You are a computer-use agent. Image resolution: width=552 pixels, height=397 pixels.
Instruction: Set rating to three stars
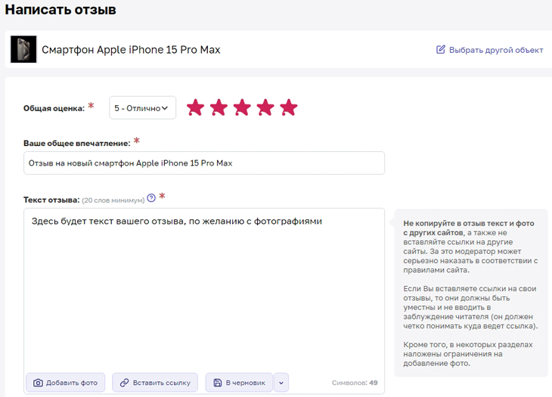click(242, 107)
